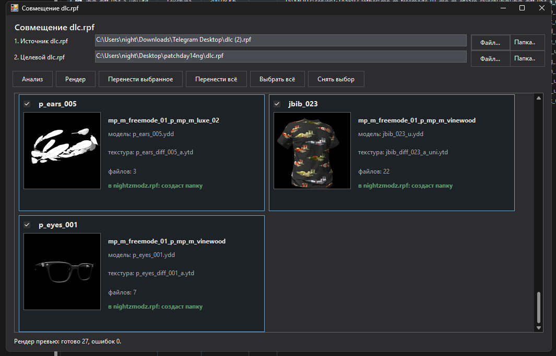Click the t-shirt preview thumbnail of jbib_023
The width and height of the screenshot is (556, 356).
pos(312,151)
